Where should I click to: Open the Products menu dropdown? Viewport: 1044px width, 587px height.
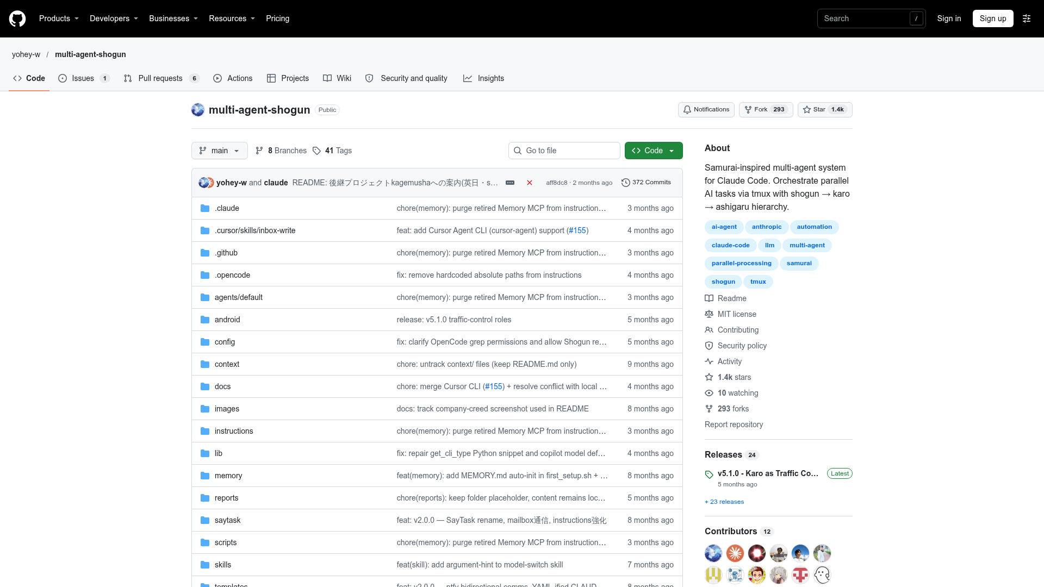coord(59,18)
